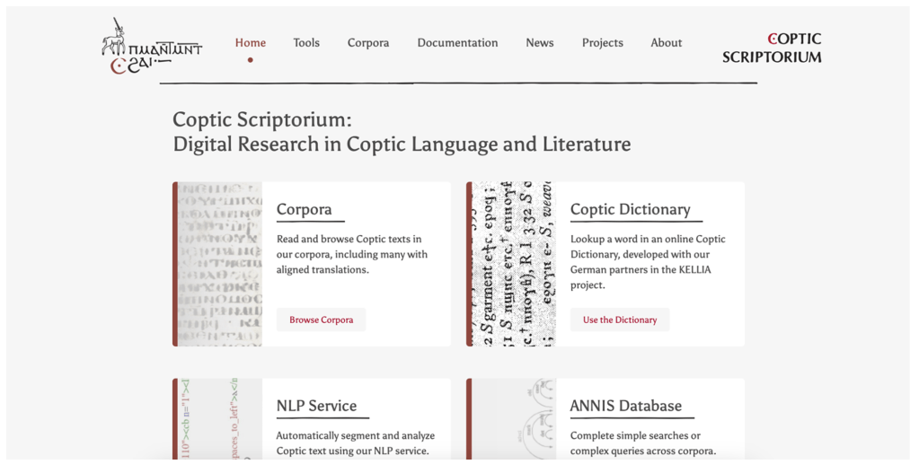This screenshot has height=464, width=919.
Task: Click the Coptic Scriptorium wordmark logo
Action: [x=772, y=48]
